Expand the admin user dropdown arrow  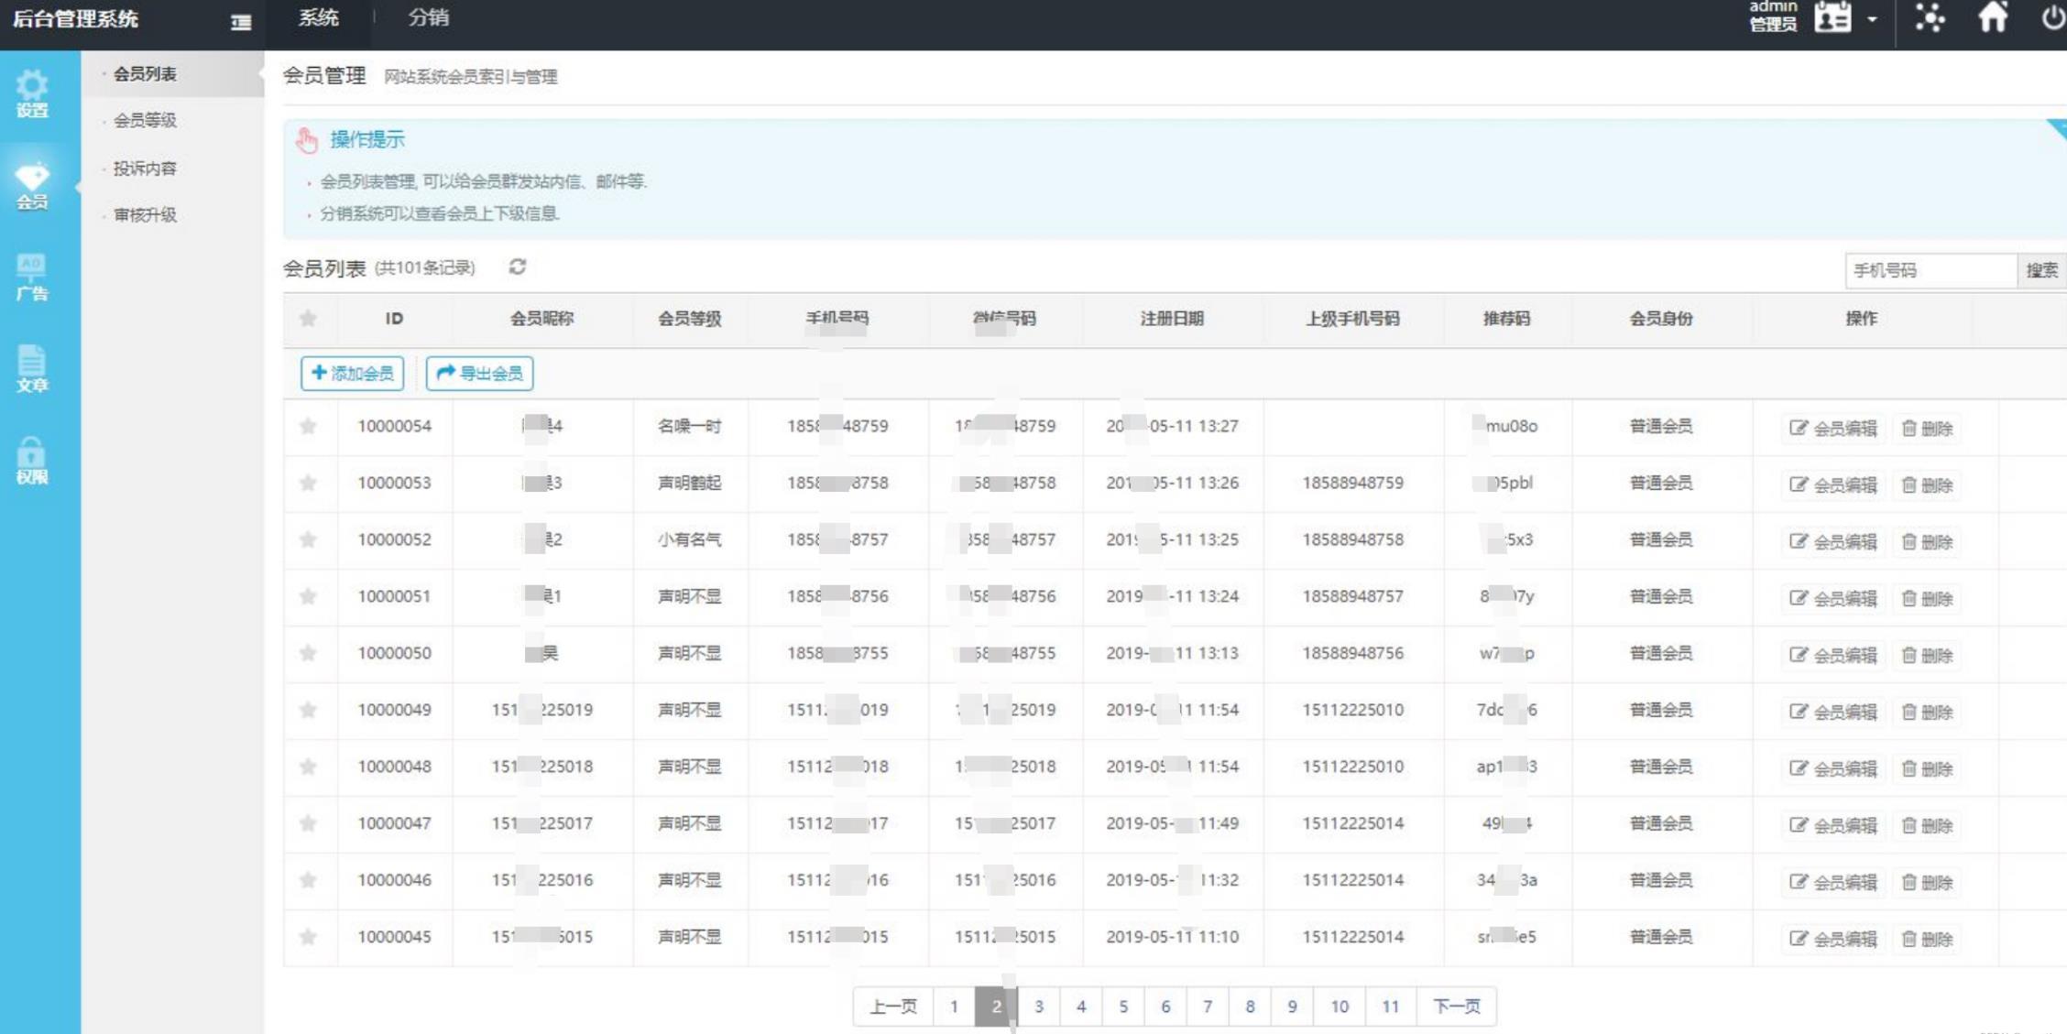pos(1872,19)
